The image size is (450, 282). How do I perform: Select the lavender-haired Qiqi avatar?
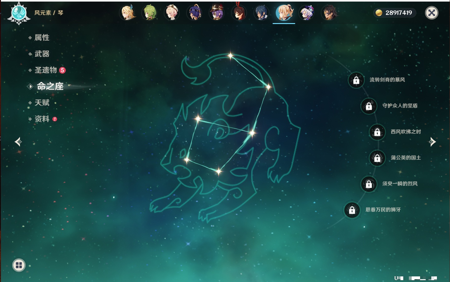pyautogui.click(x=307, y=12)
